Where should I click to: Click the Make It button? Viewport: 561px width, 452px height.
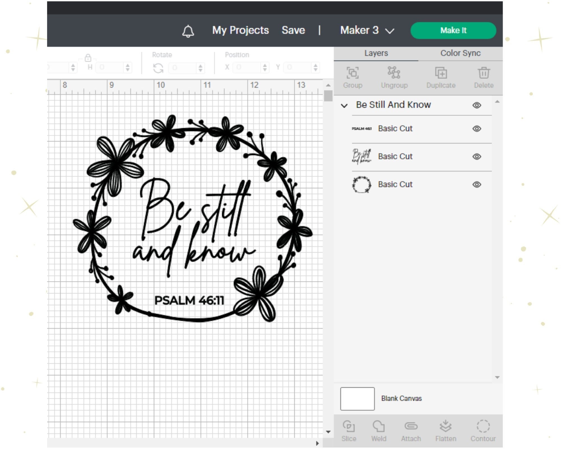453,30
